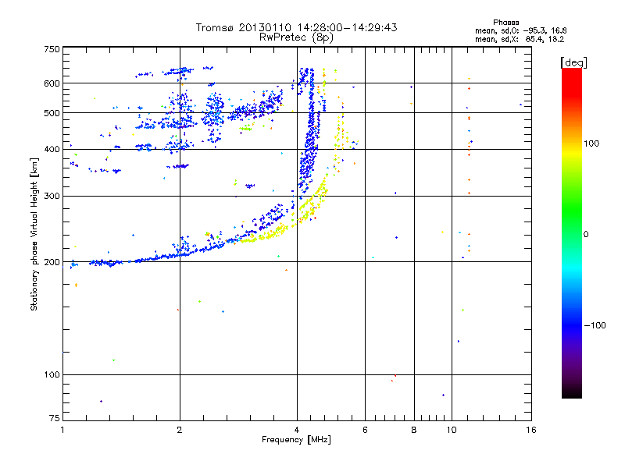Click the x-axis tick label '10'
The width and height of the screenshot is (625, 468).
tap(452, 430)
